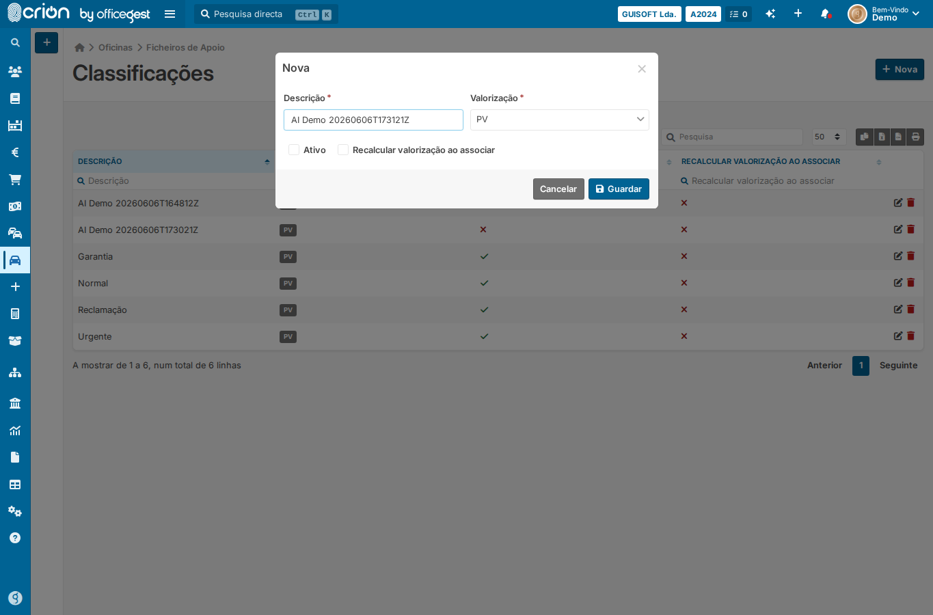This screenshot has width=933, height=615.
Task: Open the shopping cart sidebar icon
Action: [x=15, y=180]
